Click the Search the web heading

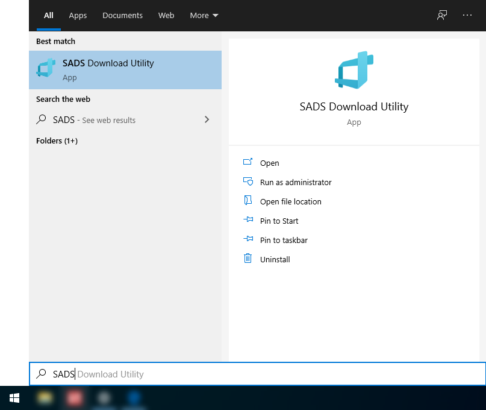click(x=63, y=99)
